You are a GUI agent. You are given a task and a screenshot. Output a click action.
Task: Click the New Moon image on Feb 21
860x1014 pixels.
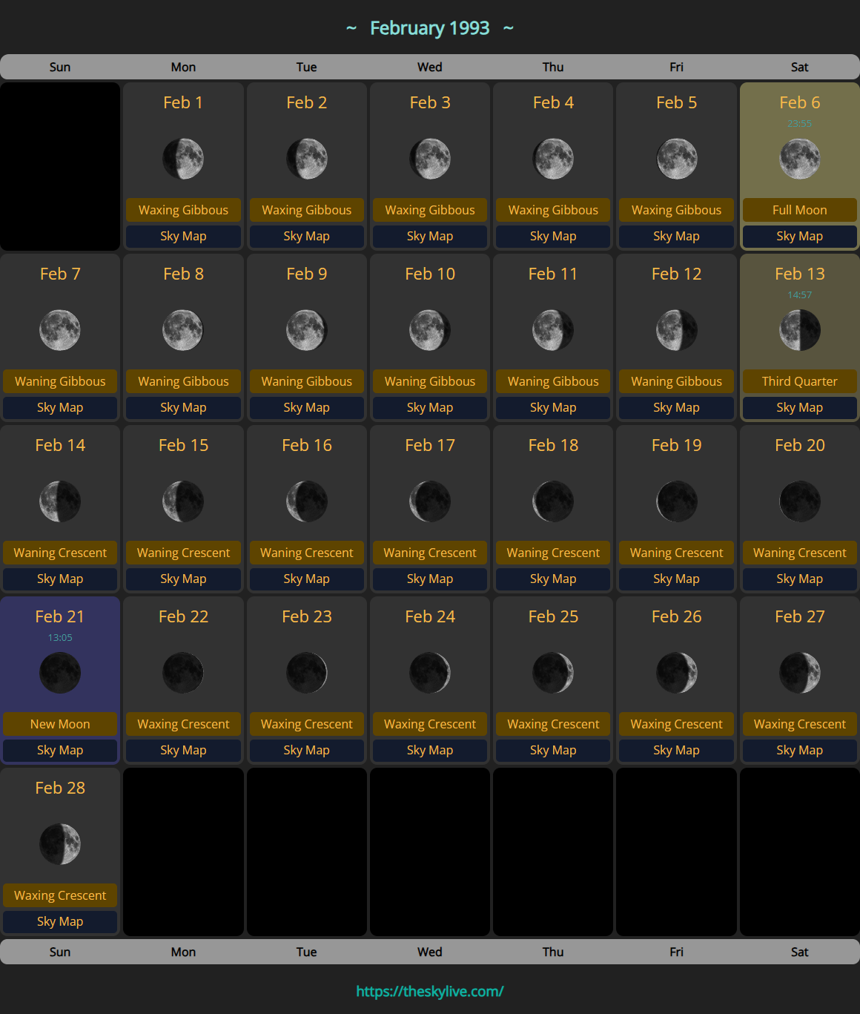pos(60,673)
